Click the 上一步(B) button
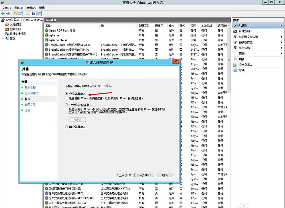The image size is (285, 208). point(124,175)
